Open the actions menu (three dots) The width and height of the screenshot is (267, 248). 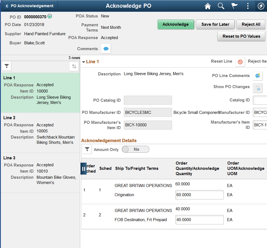tap(248, 6)
